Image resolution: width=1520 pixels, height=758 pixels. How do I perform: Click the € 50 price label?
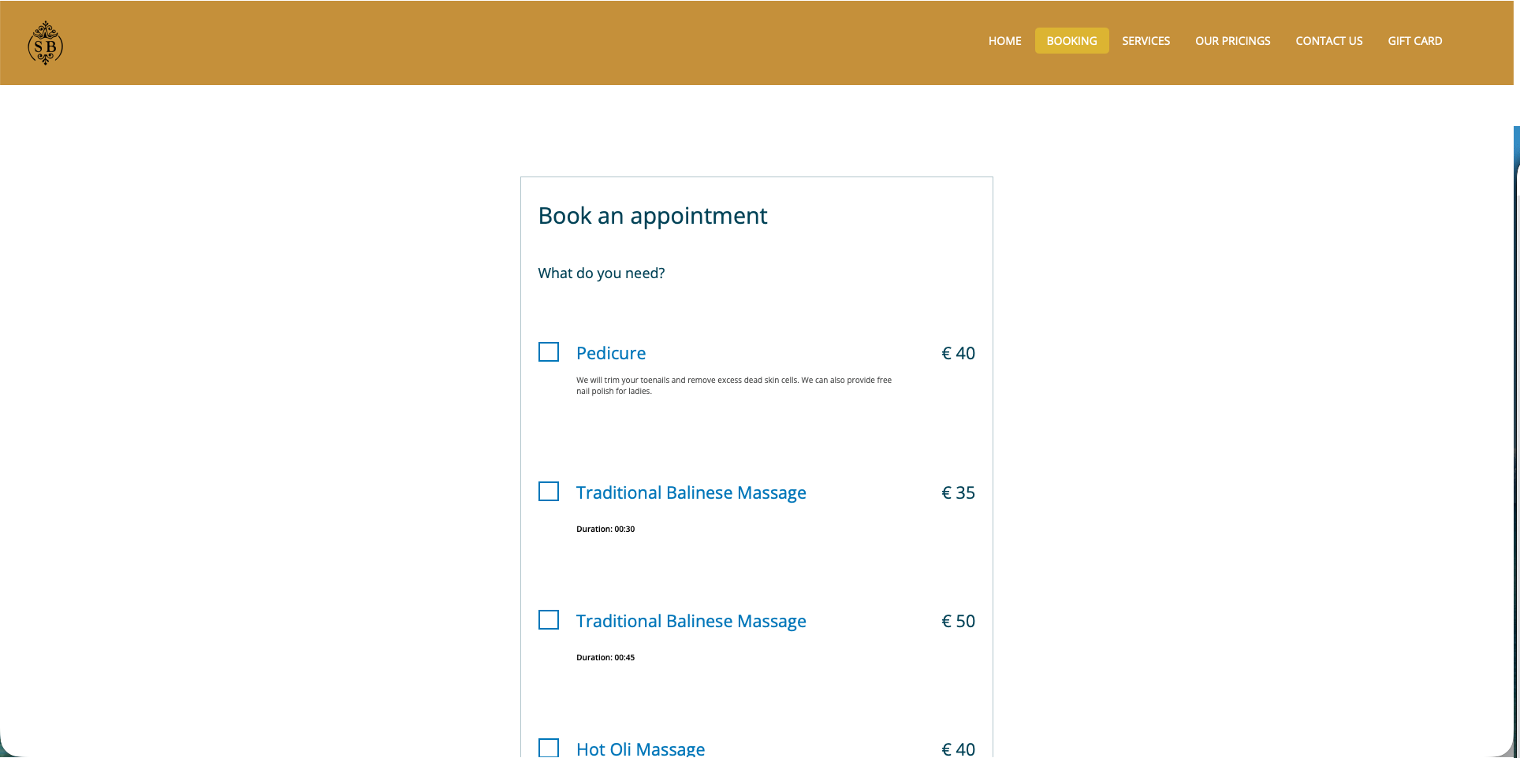(x=958, y=621)
